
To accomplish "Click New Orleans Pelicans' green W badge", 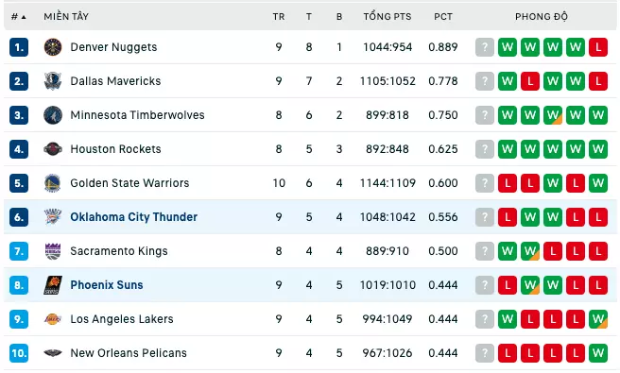I will [x=598, y=353].
